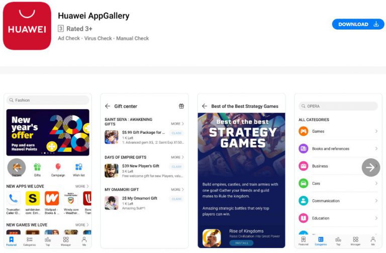Open MORE for Days of Empire Gifts
The image size is (386, 253).
pyautogui.click(x=177, y=157)
